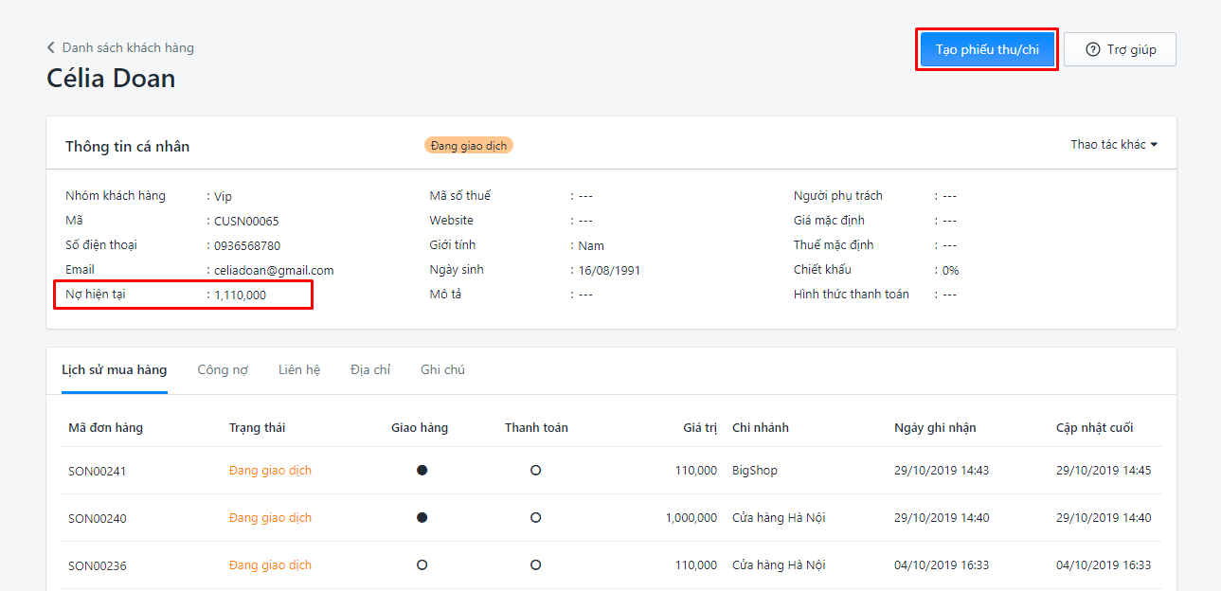Click empty delivery circle for order SON00236
1221x591 pixels.
coord(422,564)
